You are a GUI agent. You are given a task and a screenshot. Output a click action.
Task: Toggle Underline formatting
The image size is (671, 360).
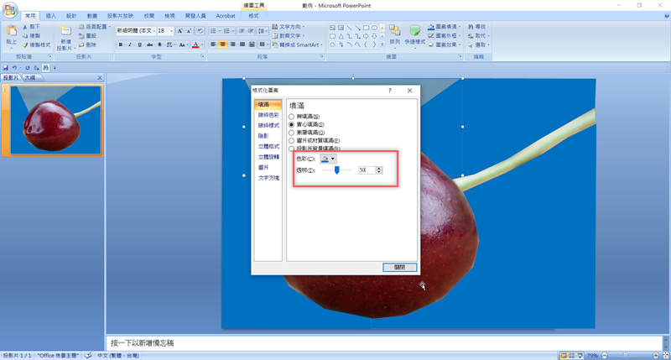140,44
